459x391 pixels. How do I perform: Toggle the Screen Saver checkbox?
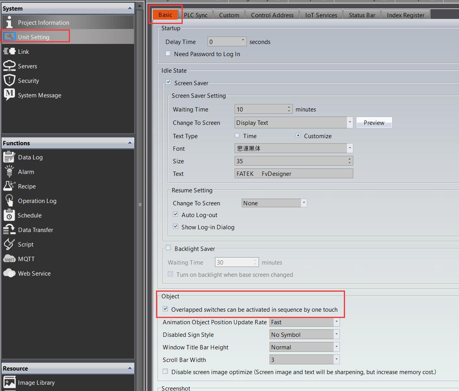(x=168, y=82)
